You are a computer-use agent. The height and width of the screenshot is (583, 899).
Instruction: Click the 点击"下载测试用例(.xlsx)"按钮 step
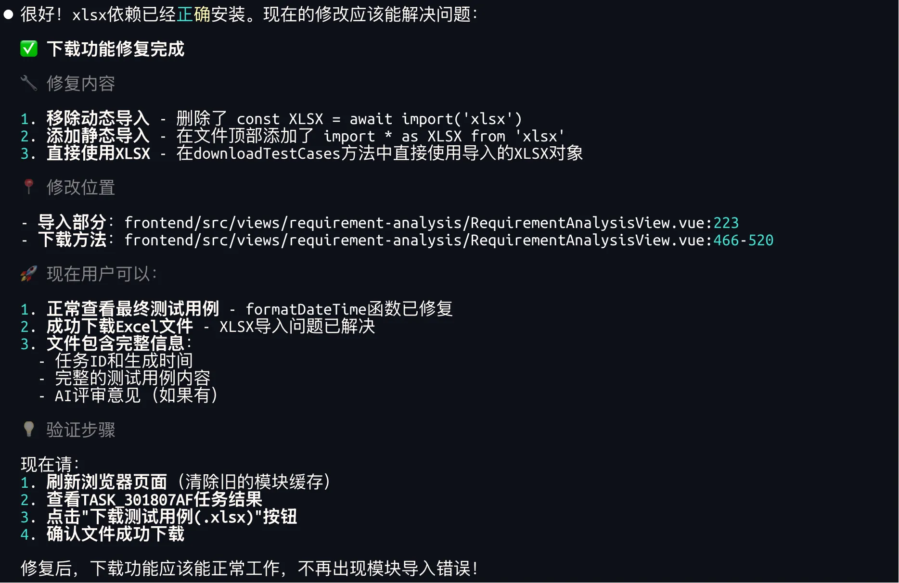[172, 517]
